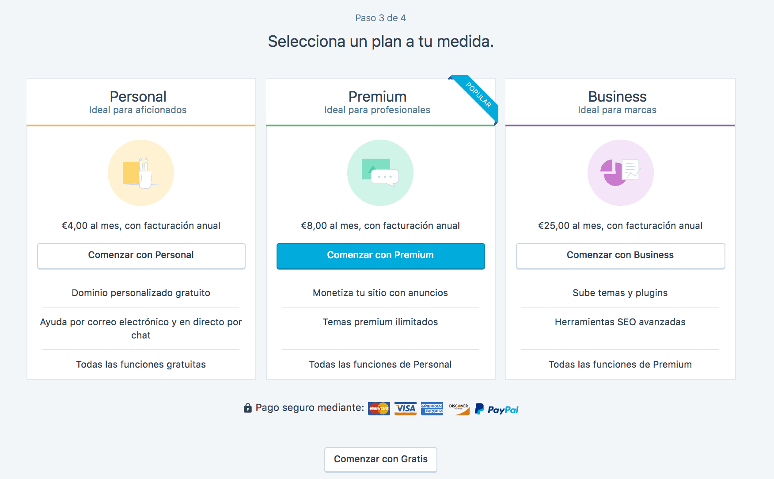Click the PayPal logo
This screenshot has height=479, width=774.
(x=497, y=409)
